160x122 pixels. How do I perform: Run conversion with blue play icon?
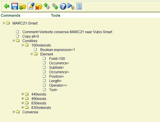71,6
